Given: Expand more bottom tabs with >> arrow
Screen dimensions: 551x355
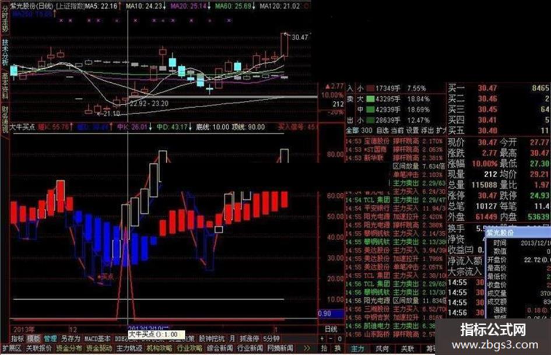Looking at the screenshot, I should 307,349.
